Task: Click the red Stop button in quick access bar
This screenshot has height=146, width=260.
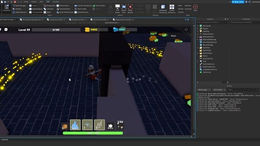Action: [15, 2]
